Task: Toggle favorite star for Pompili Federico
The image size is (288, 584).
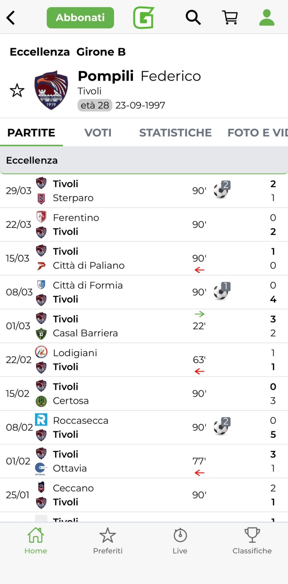Action: click(17, 91)
